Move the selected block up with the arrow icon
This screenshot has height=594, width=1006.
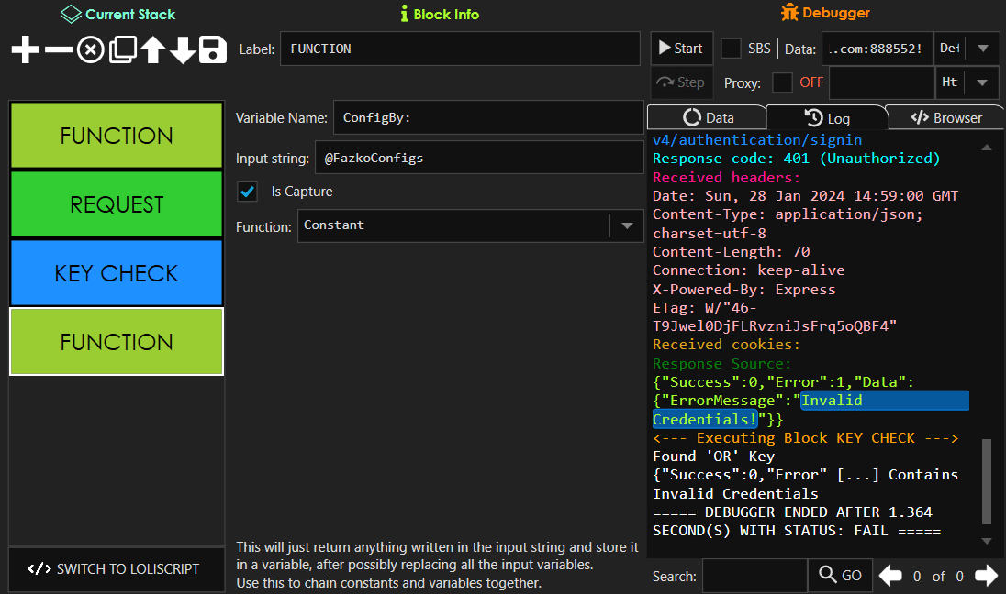[x=152, y=49]
